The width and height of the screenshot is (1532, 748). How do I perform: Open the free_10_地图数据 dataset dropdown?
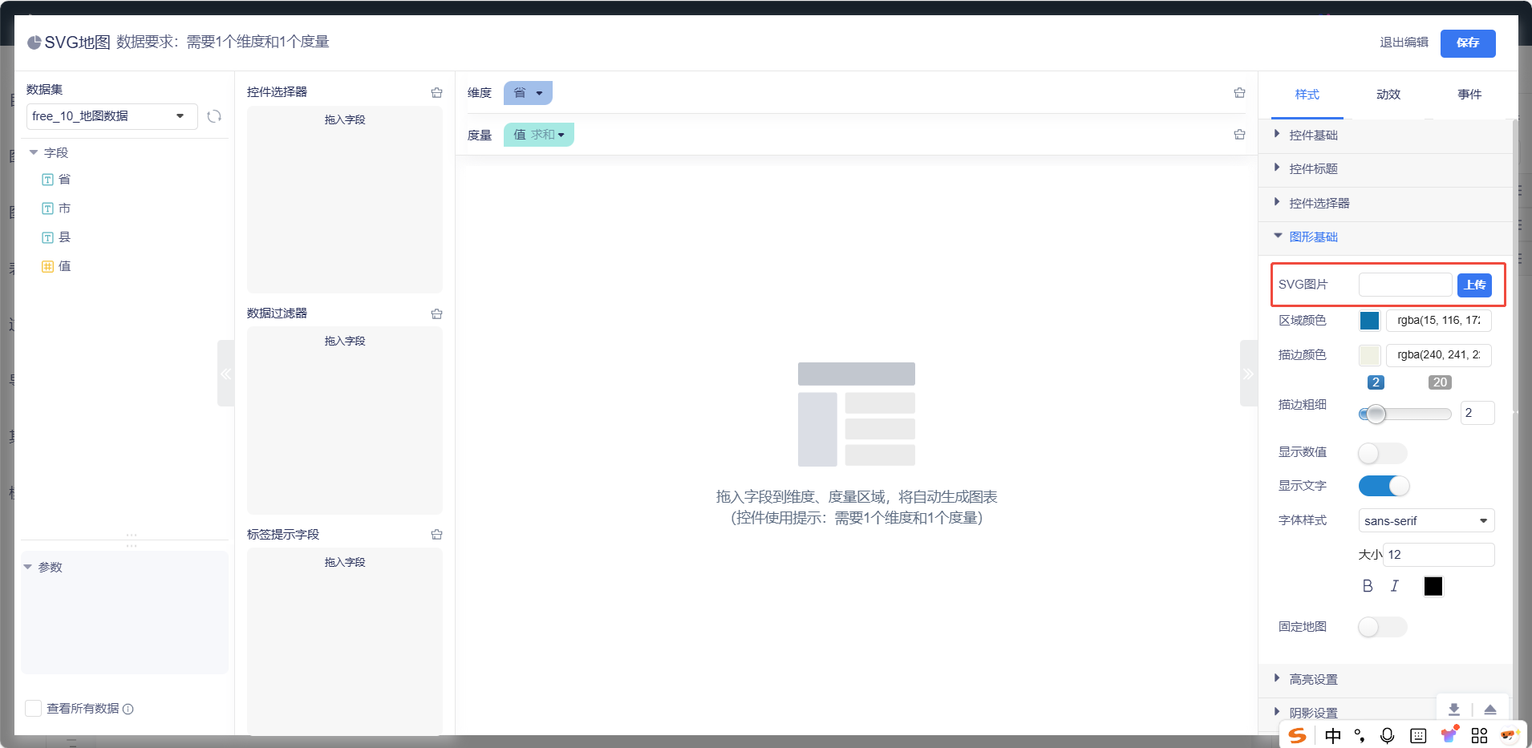click(111, 116)
